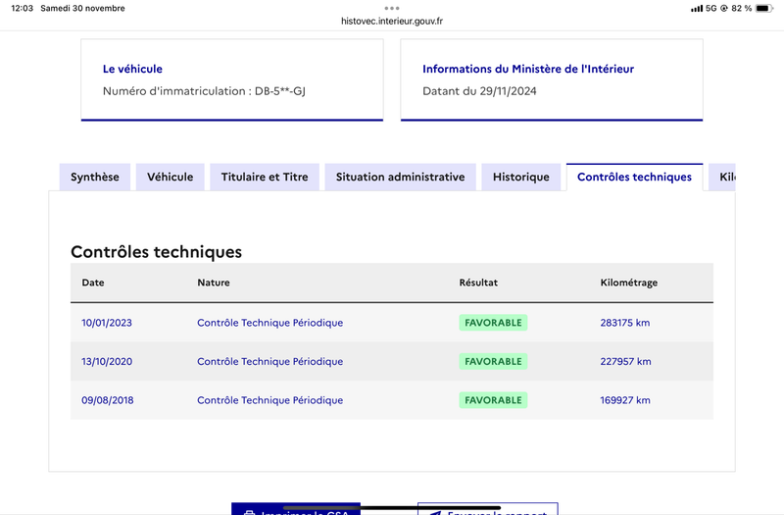
Task: Click the Résultat column header
Action: 478,283
